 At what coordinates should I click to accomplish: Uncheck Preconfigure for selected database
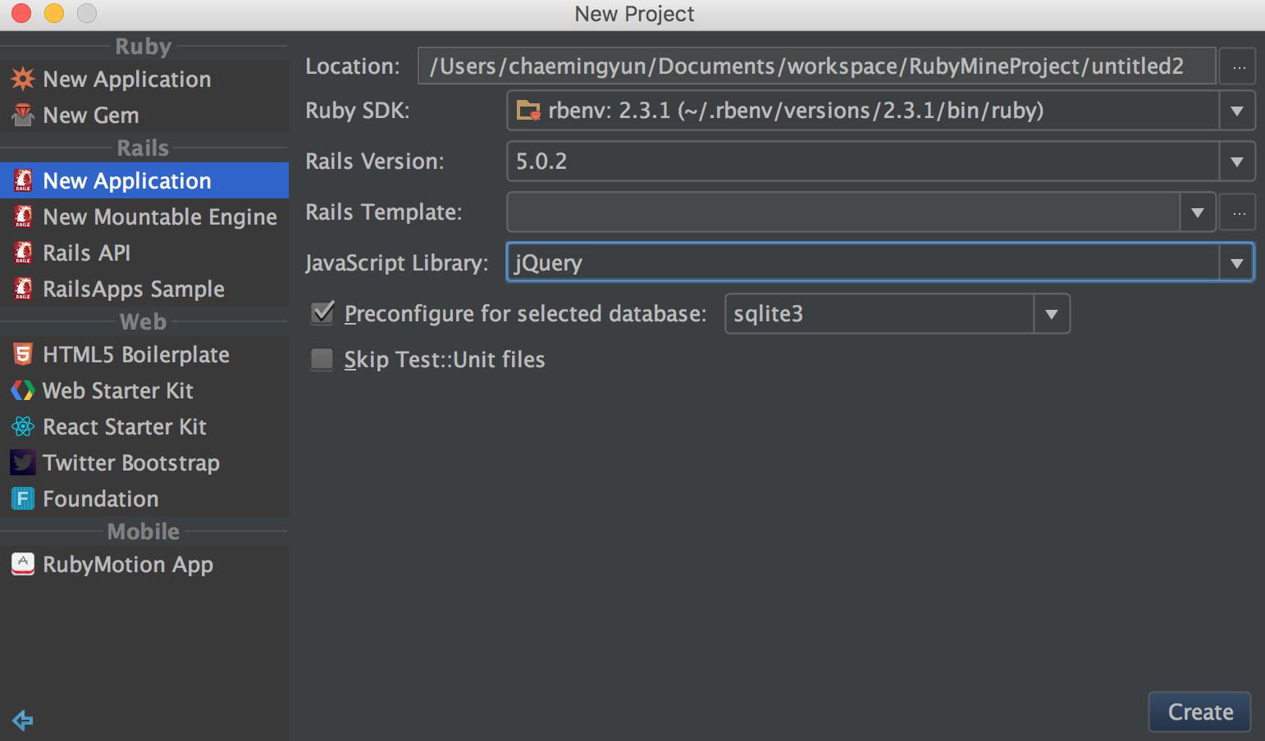[x=322, y=313]
